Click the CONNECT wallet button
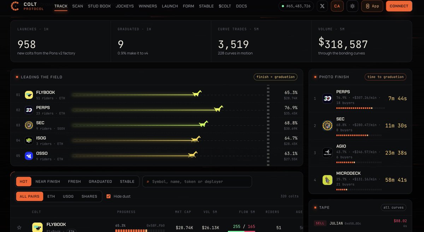 (399, 6)
